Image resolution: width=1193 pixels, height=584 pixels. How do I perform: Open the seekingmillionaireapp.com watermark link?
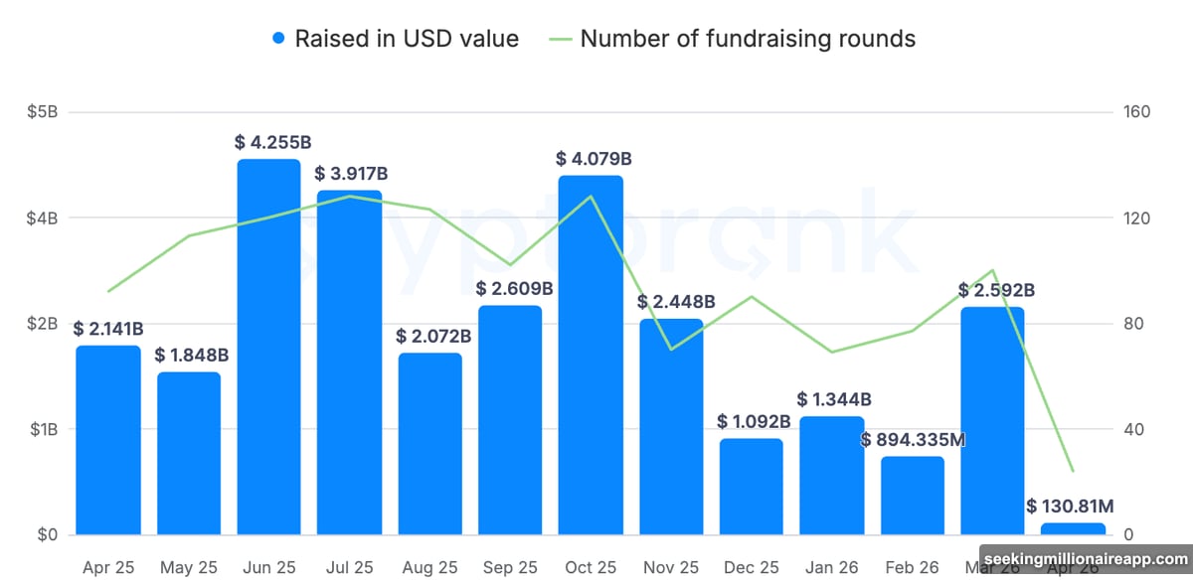tap(1084, 560)
